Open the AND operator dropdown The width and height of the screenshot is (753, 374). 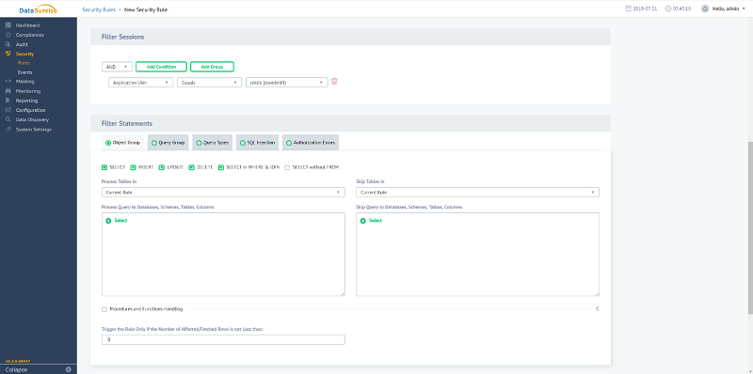[x=117, y=67]
